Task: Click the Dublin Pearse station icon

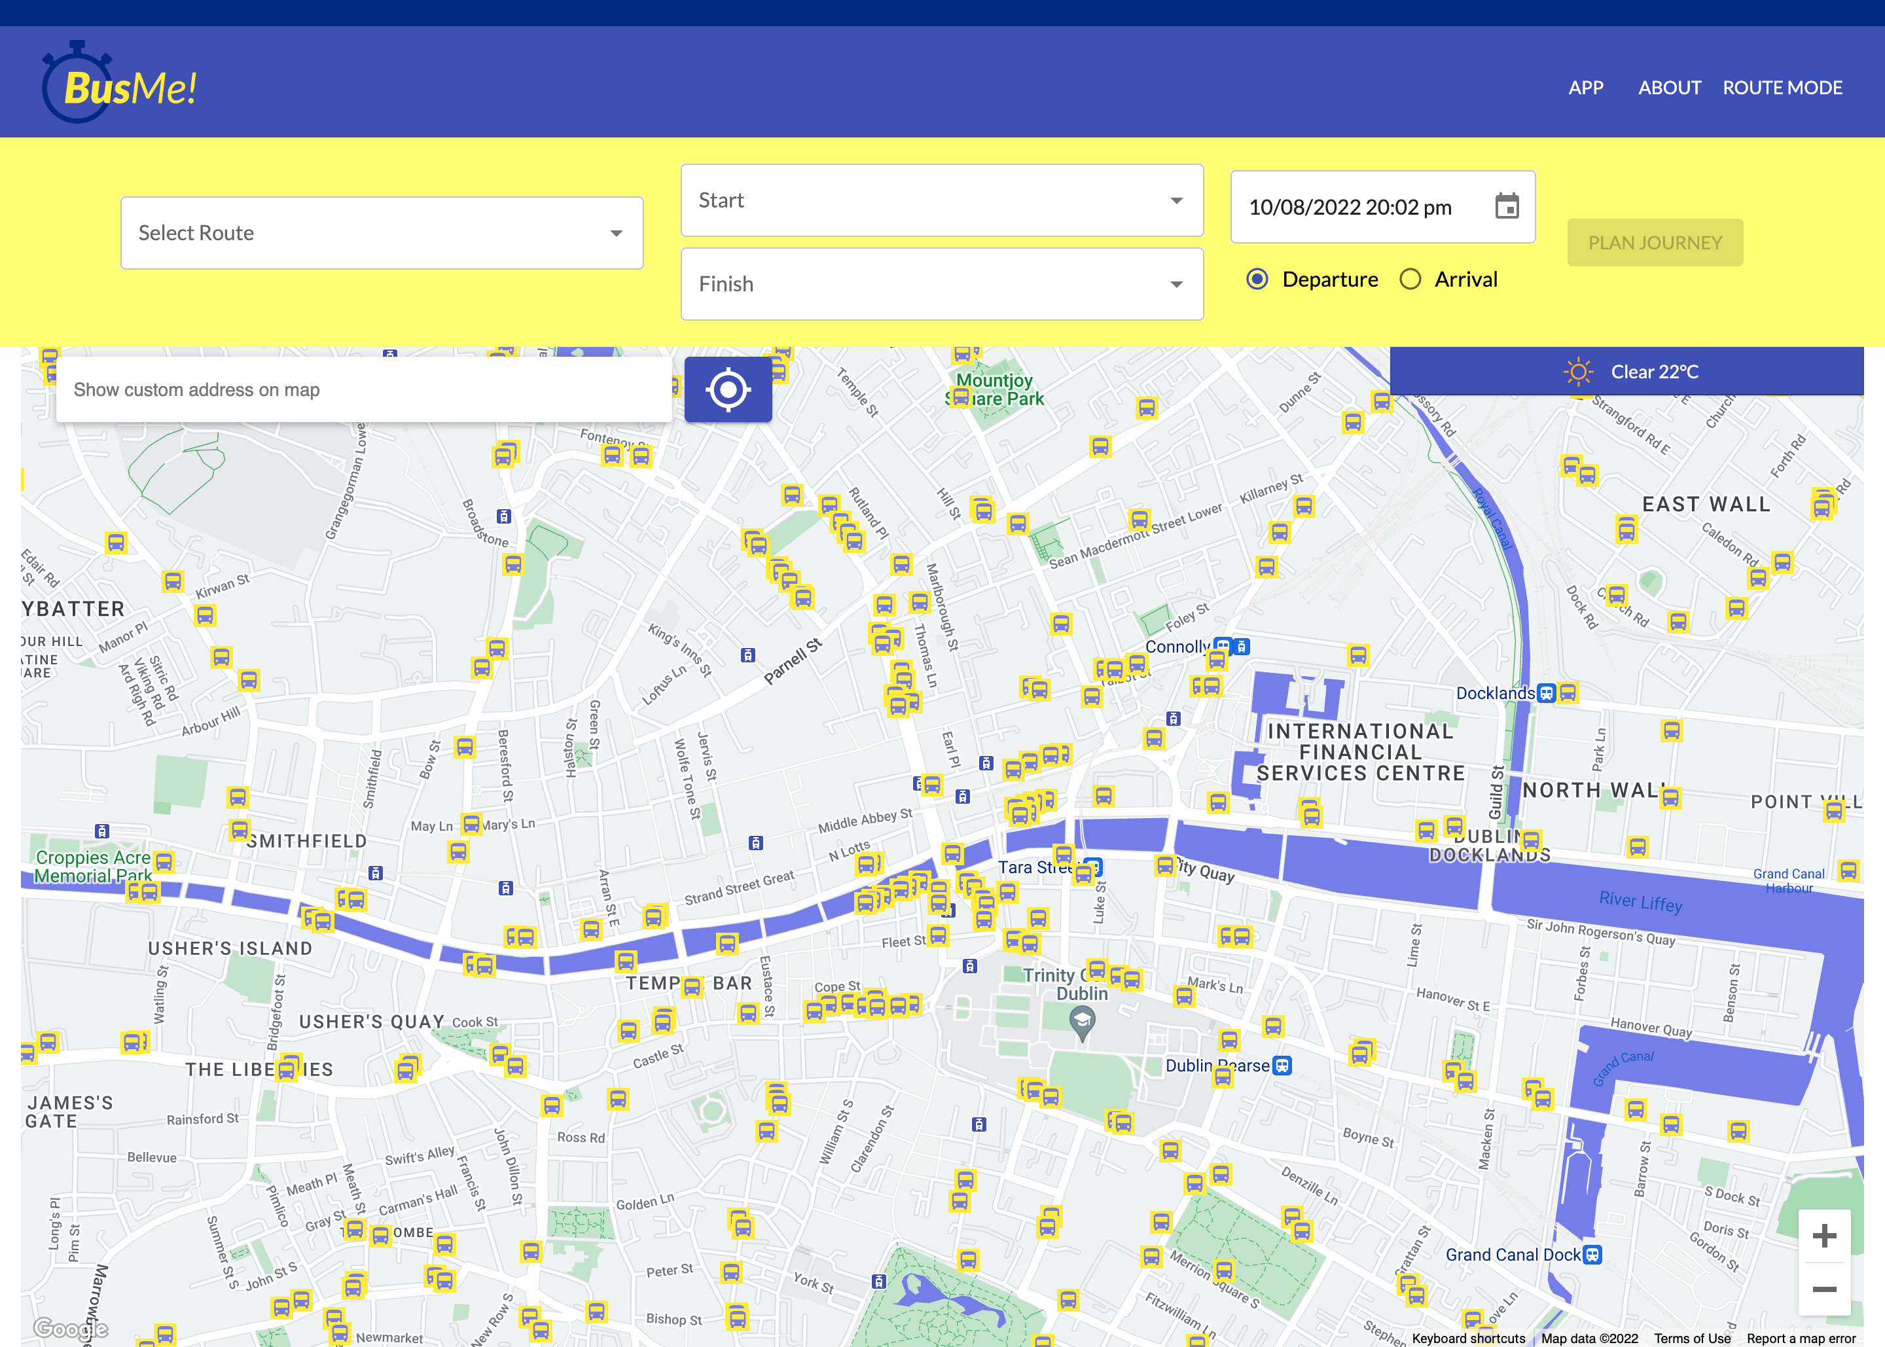Action: tap(1282, 1066)
